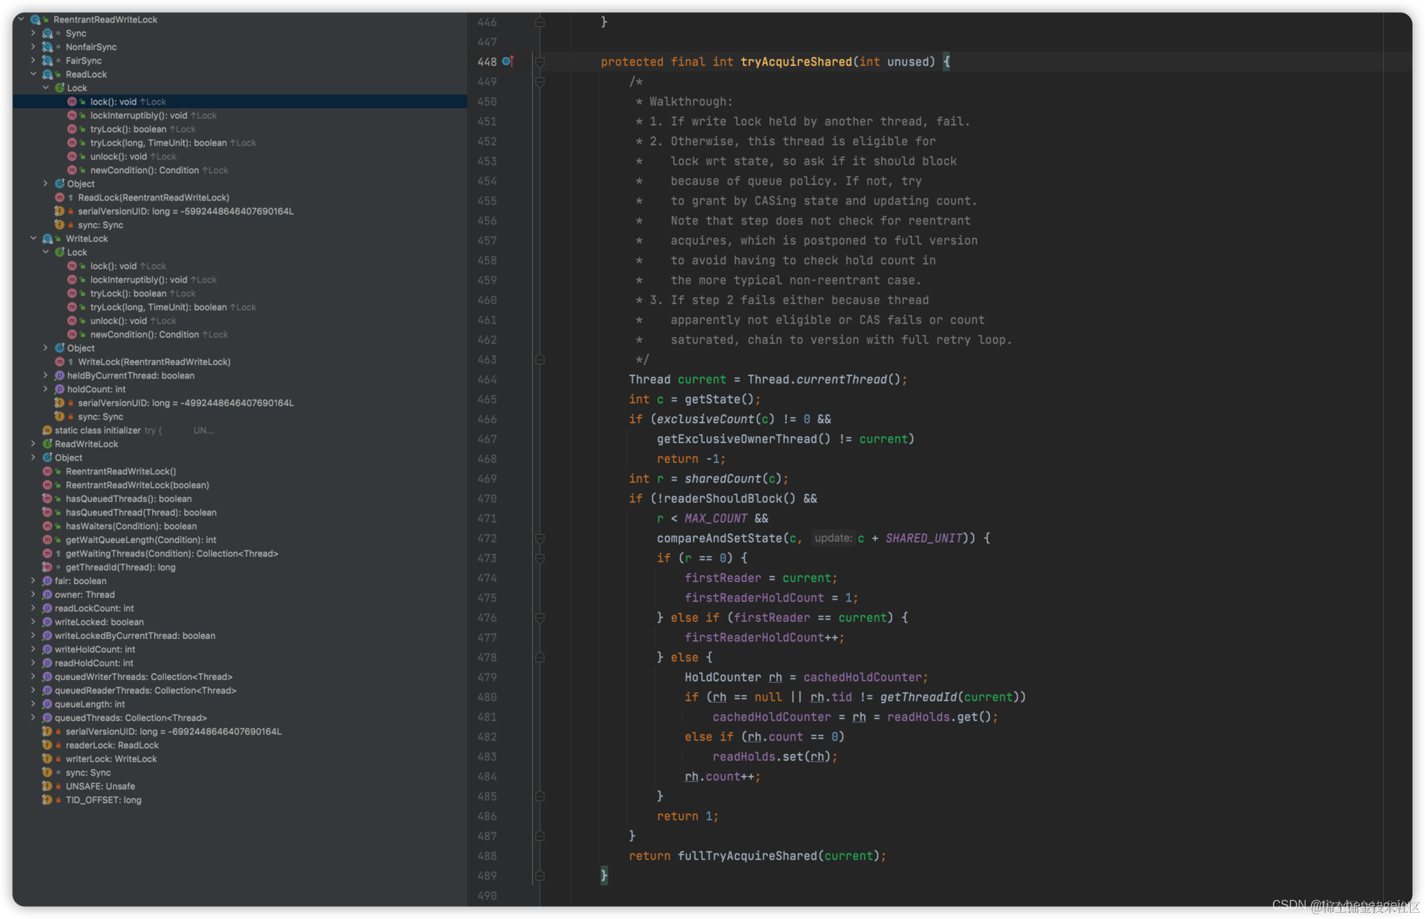The image size is (1425, 919).
Task: Click the field icon beside writerLock: WriteLock
Action: pyautogui.click(x=47, y=759)
